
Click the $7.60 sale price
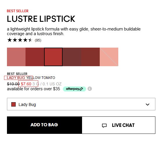[26, 84]
